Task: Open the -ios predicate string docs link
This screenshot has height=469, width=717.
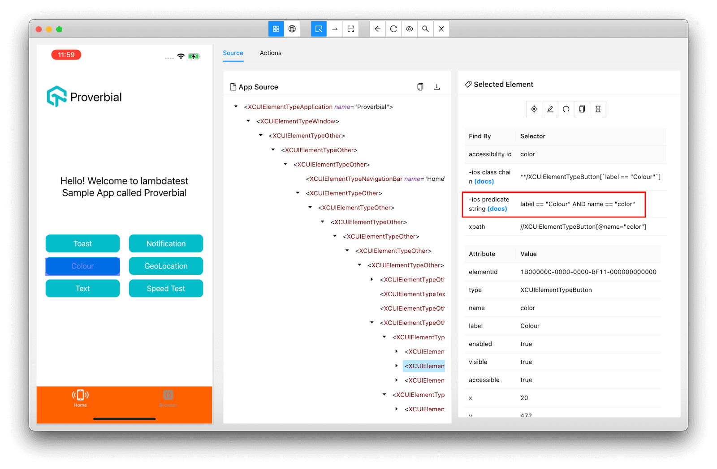Action: tap(497, 209)
